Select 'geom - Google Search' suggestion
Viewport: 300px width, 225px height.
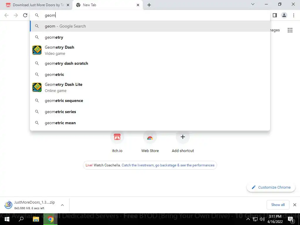point(150,26)
